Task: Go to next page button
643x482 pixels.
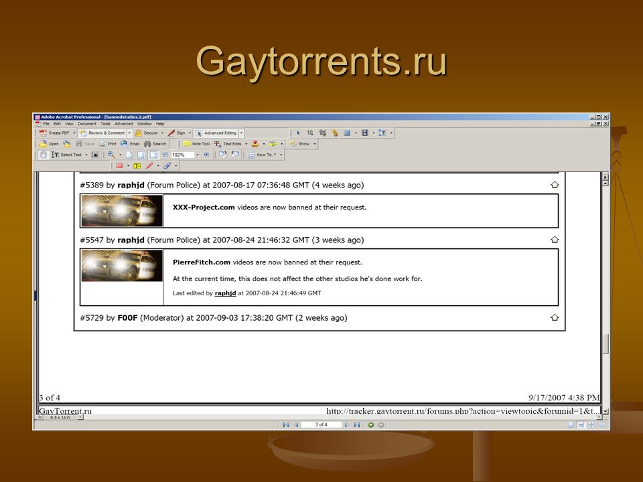Action: (x=346, y=424)
